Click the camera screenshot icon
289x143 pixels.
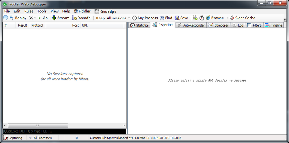195,18
